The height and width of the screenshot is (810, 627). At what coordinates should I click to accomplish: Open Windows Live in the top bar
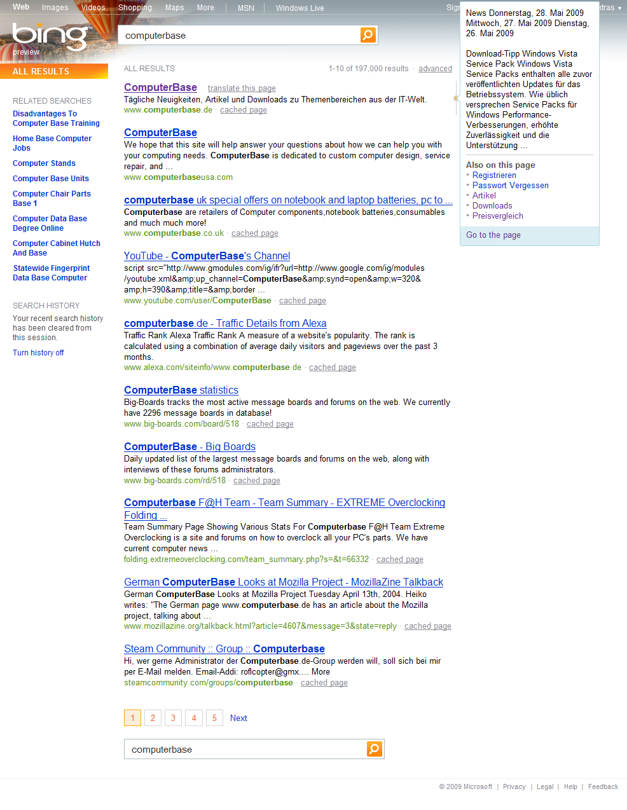tap(300, 8)
